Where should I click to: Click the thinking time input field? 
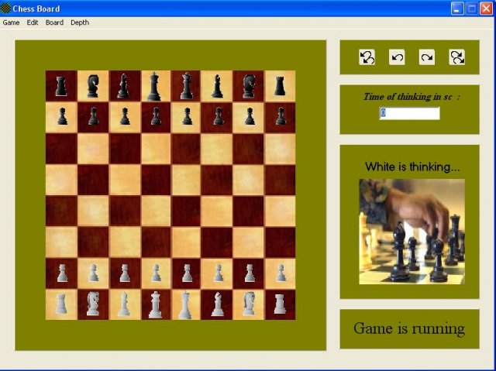coord(409,113)
